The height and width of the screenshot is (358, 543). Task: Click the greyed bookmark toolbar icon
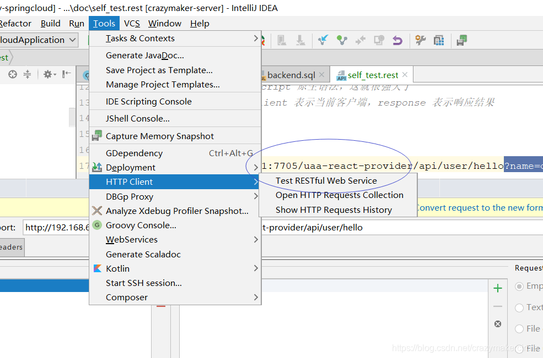282,40
